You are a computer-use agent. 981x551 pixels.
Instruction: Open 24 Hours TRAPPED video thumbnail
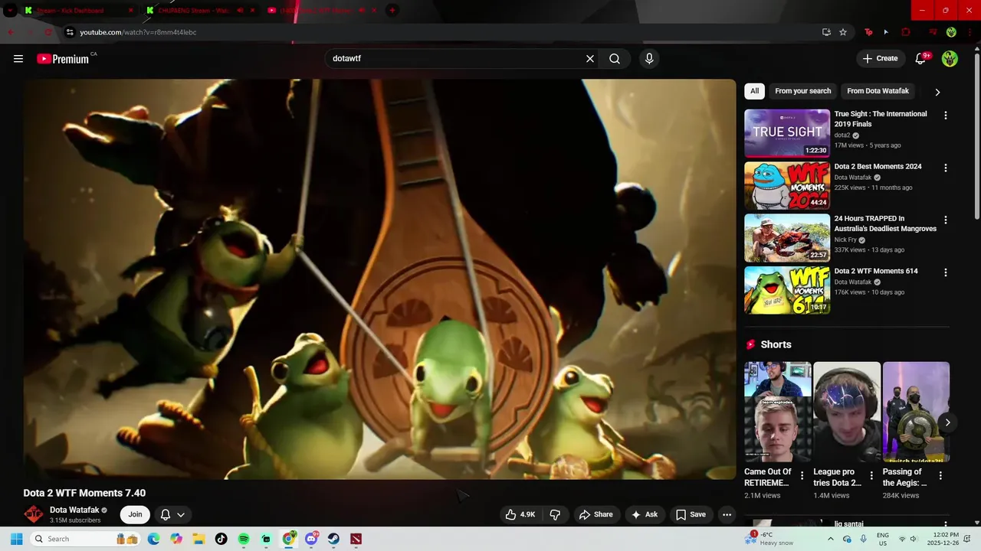pyautogui.click(x=787, y=238)
